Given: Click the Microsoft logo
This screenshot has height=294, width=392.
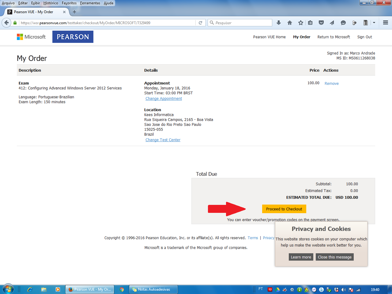Looking at the screenshot, I should pyautogui.click(x=31, y=37).
